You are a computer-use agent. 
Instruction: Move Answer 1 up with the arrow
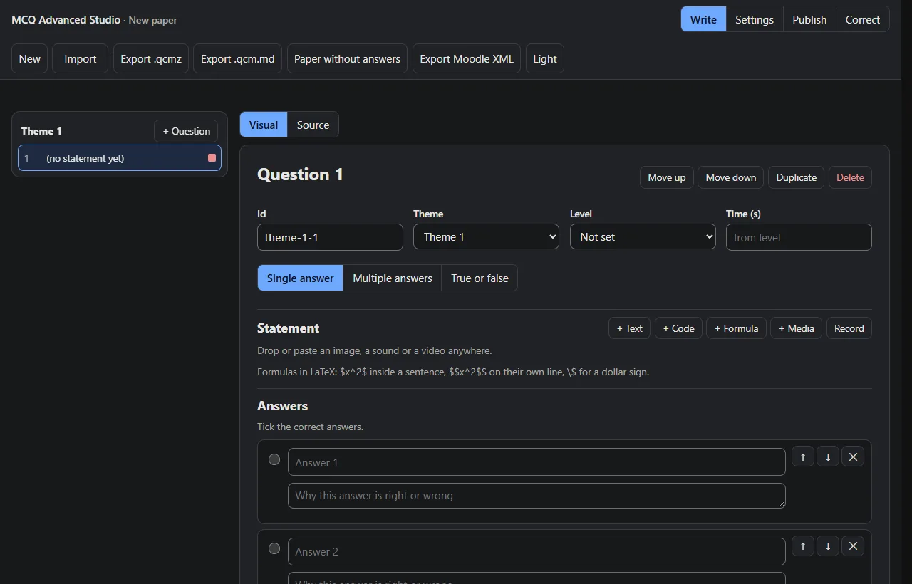pos(803,457)
